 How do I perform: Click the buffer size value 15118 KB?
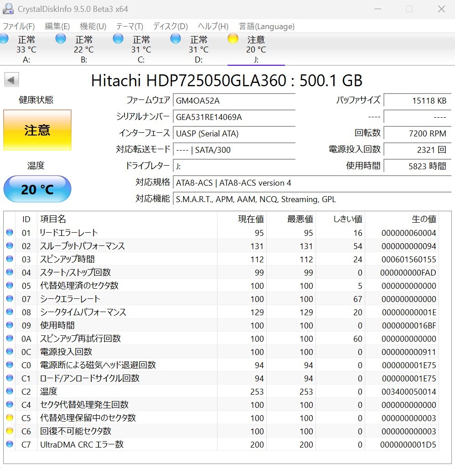(417, 100)
